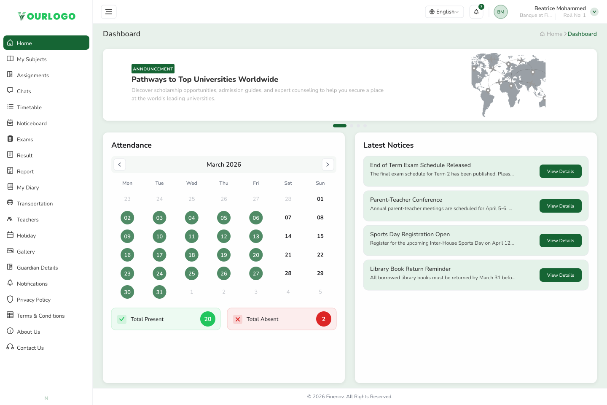Click the About Us info icon
Viewport: 607px width, 405px height.
pyautogui.click(x=10, y=331)
